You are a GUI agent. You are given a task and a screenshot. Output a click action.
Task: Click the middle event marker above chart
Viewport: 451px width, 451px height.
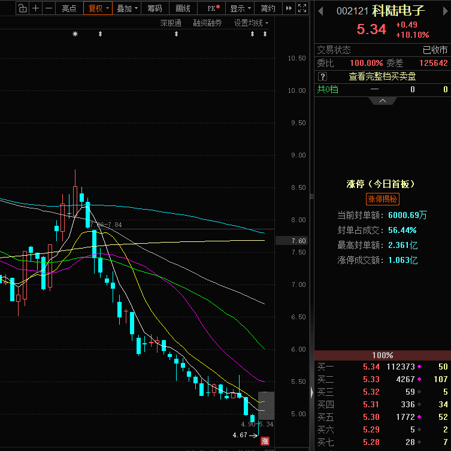click(176, 34)
